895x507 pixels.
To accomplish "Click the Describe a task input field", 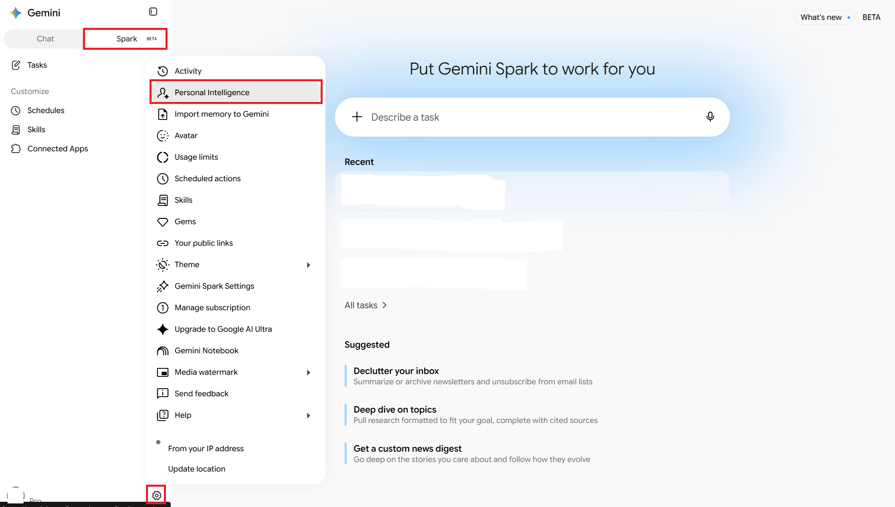I will click(532, 117).
